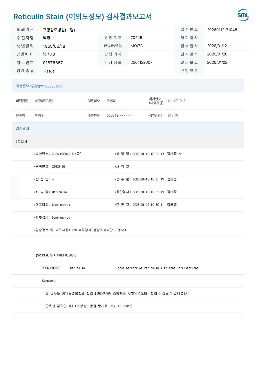The height and width of the screenshot is (369, 261).
Task: Click the *채 취 일: line
Action: pyautogui.click(x=123, y=167)
